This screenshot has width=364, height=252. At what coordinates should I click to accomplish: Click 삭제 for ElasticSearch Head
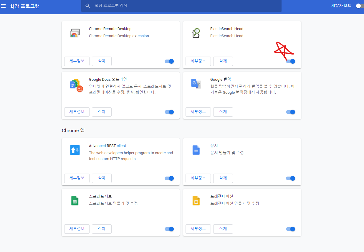pyautogui.click(x=223, y=61)
